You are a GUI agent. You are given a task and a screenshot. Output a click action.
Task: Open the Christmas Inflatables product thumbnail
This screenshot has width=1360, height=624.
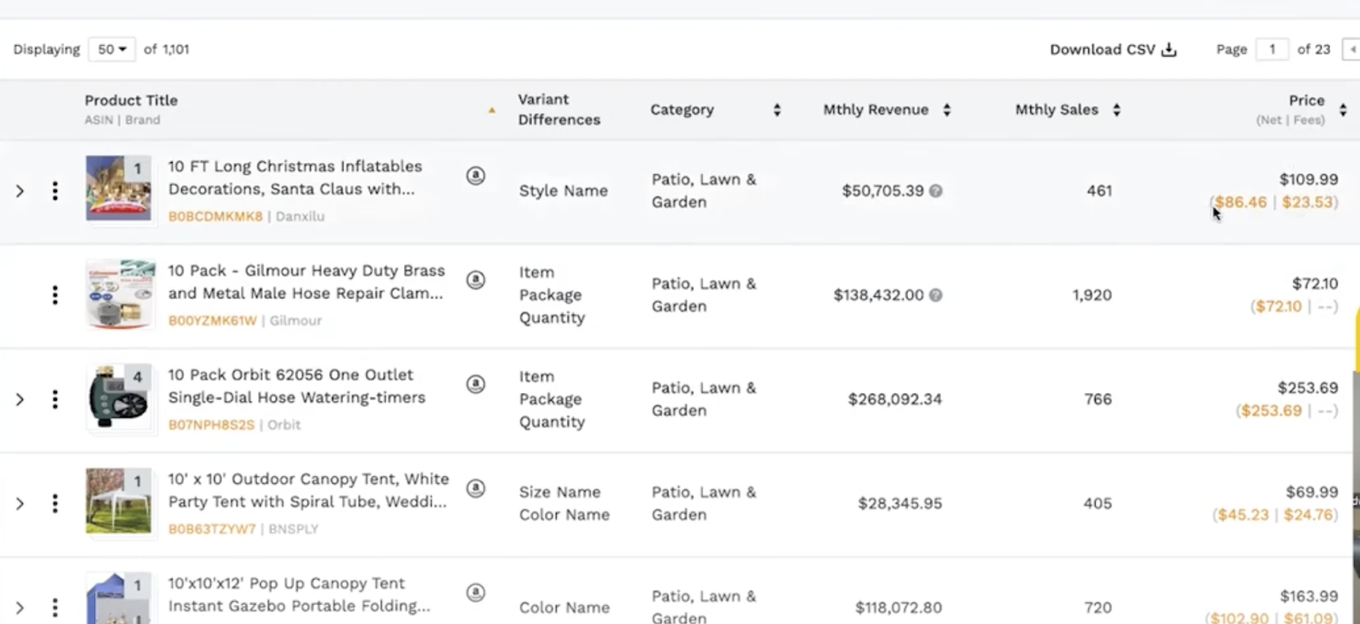pyautogui.click(x=119, y=188)
